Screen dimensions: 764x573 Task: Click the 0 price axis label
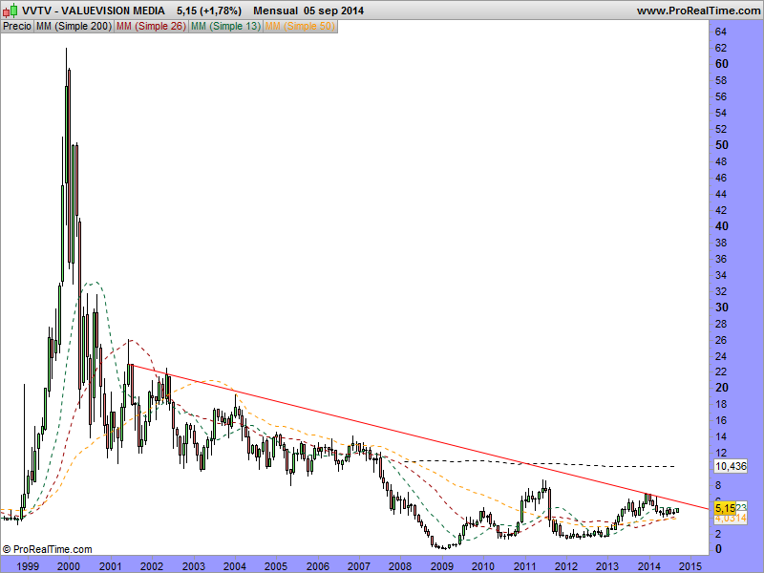point(718,549)
